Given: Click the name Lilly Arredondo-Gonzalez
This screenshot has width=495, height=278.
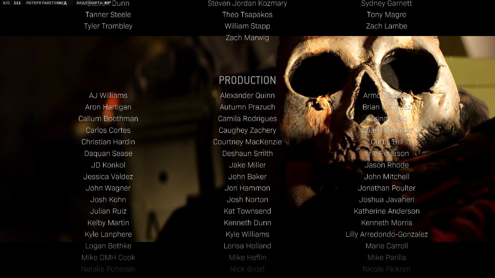Looking at the screenshot, I should [x=386, y=234].
